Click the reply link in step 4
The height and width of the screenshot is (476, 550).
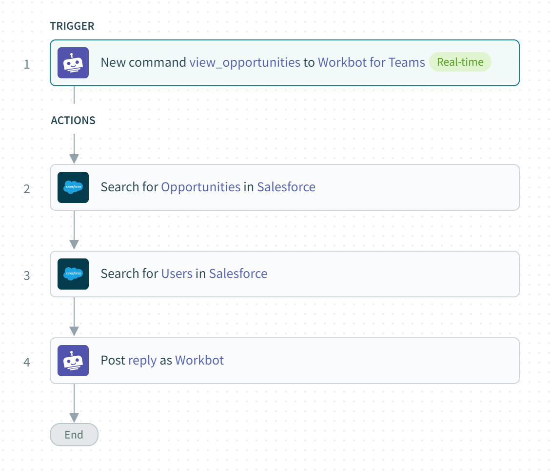click(142, 360)
